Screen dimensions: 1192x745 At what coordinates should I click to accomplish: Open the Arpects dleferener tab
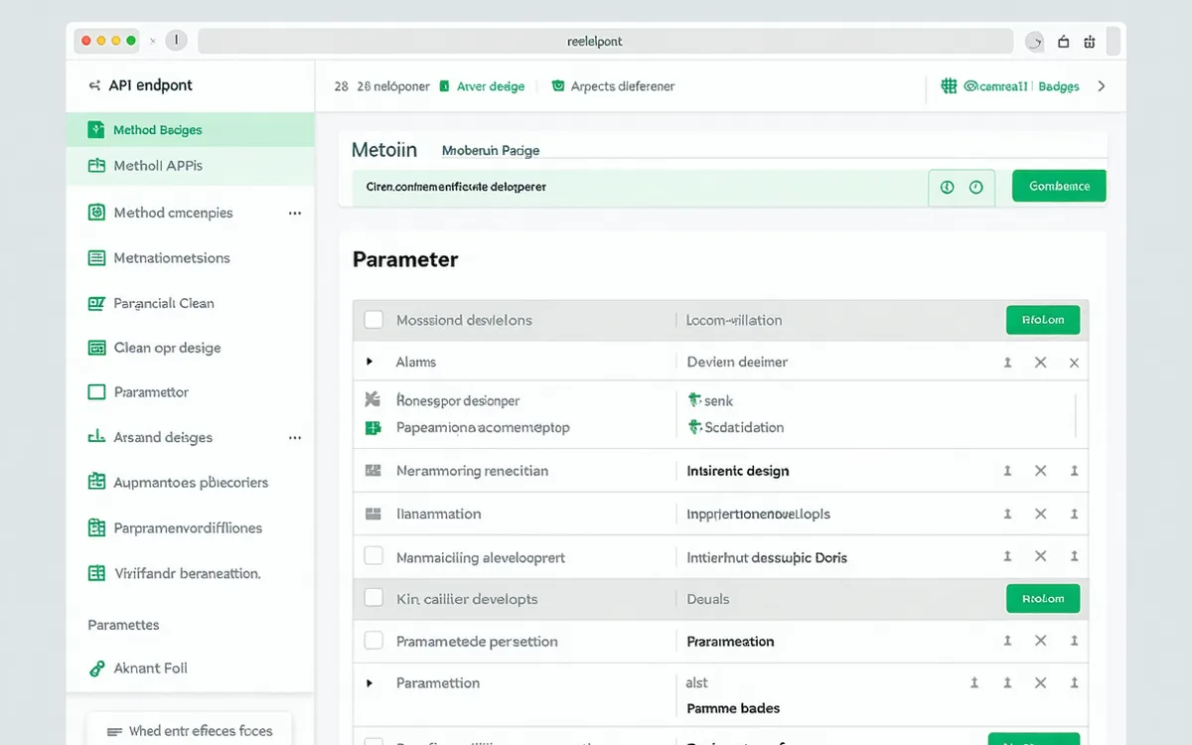[x=613, y=86]
